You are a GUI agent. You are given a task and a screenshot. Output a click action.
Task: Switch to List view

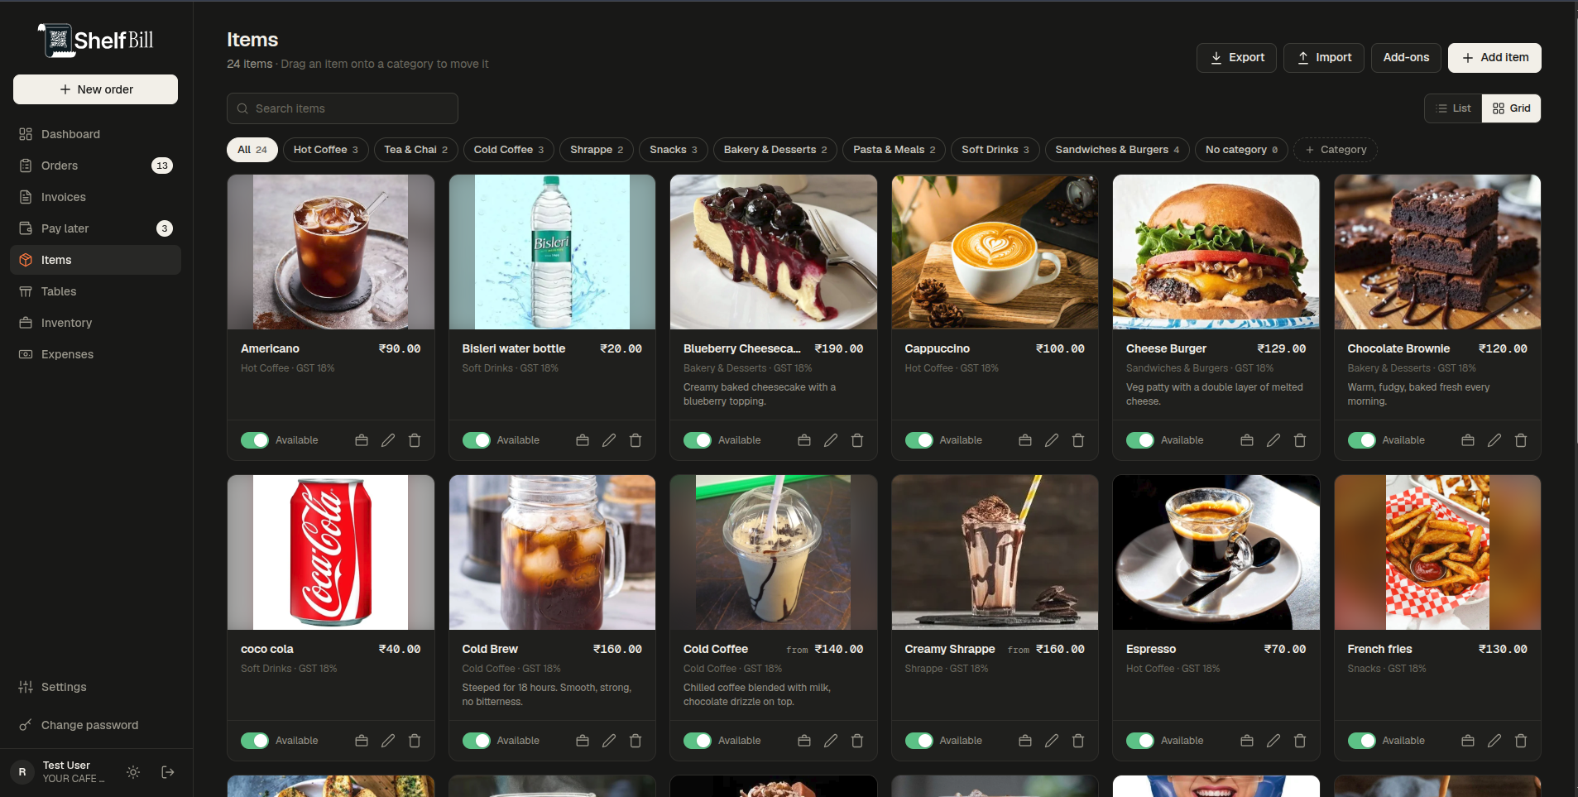(1453, 108)
